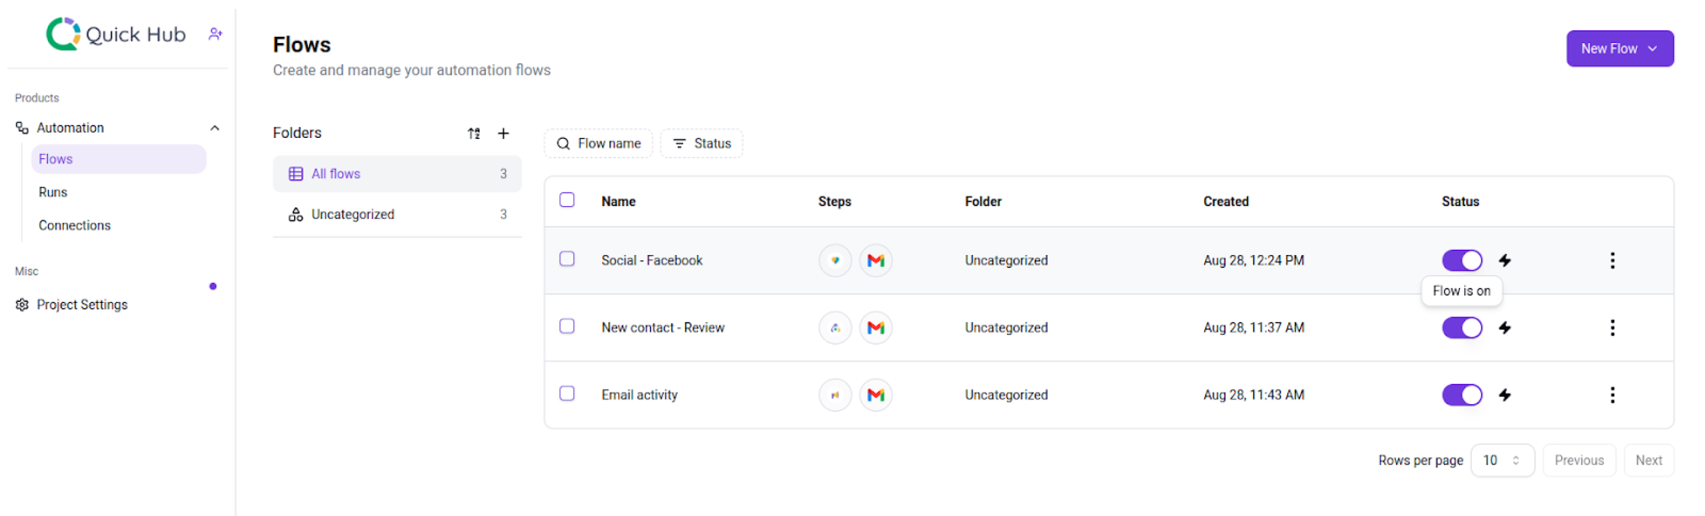Screen dimensions: 1705x516
Task: Go to Runs in the sidebar
Action: tap(53, 192)
